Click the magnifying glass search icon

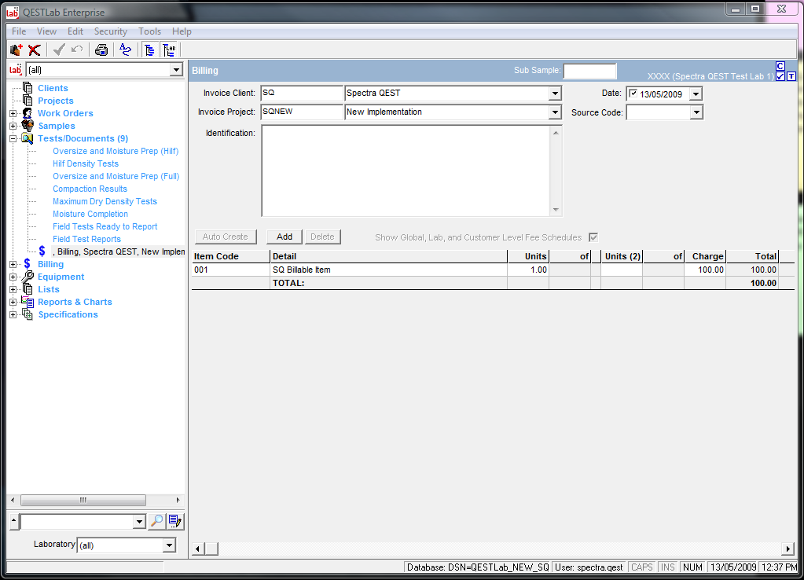pyautogui.click(x=157, y=521)
